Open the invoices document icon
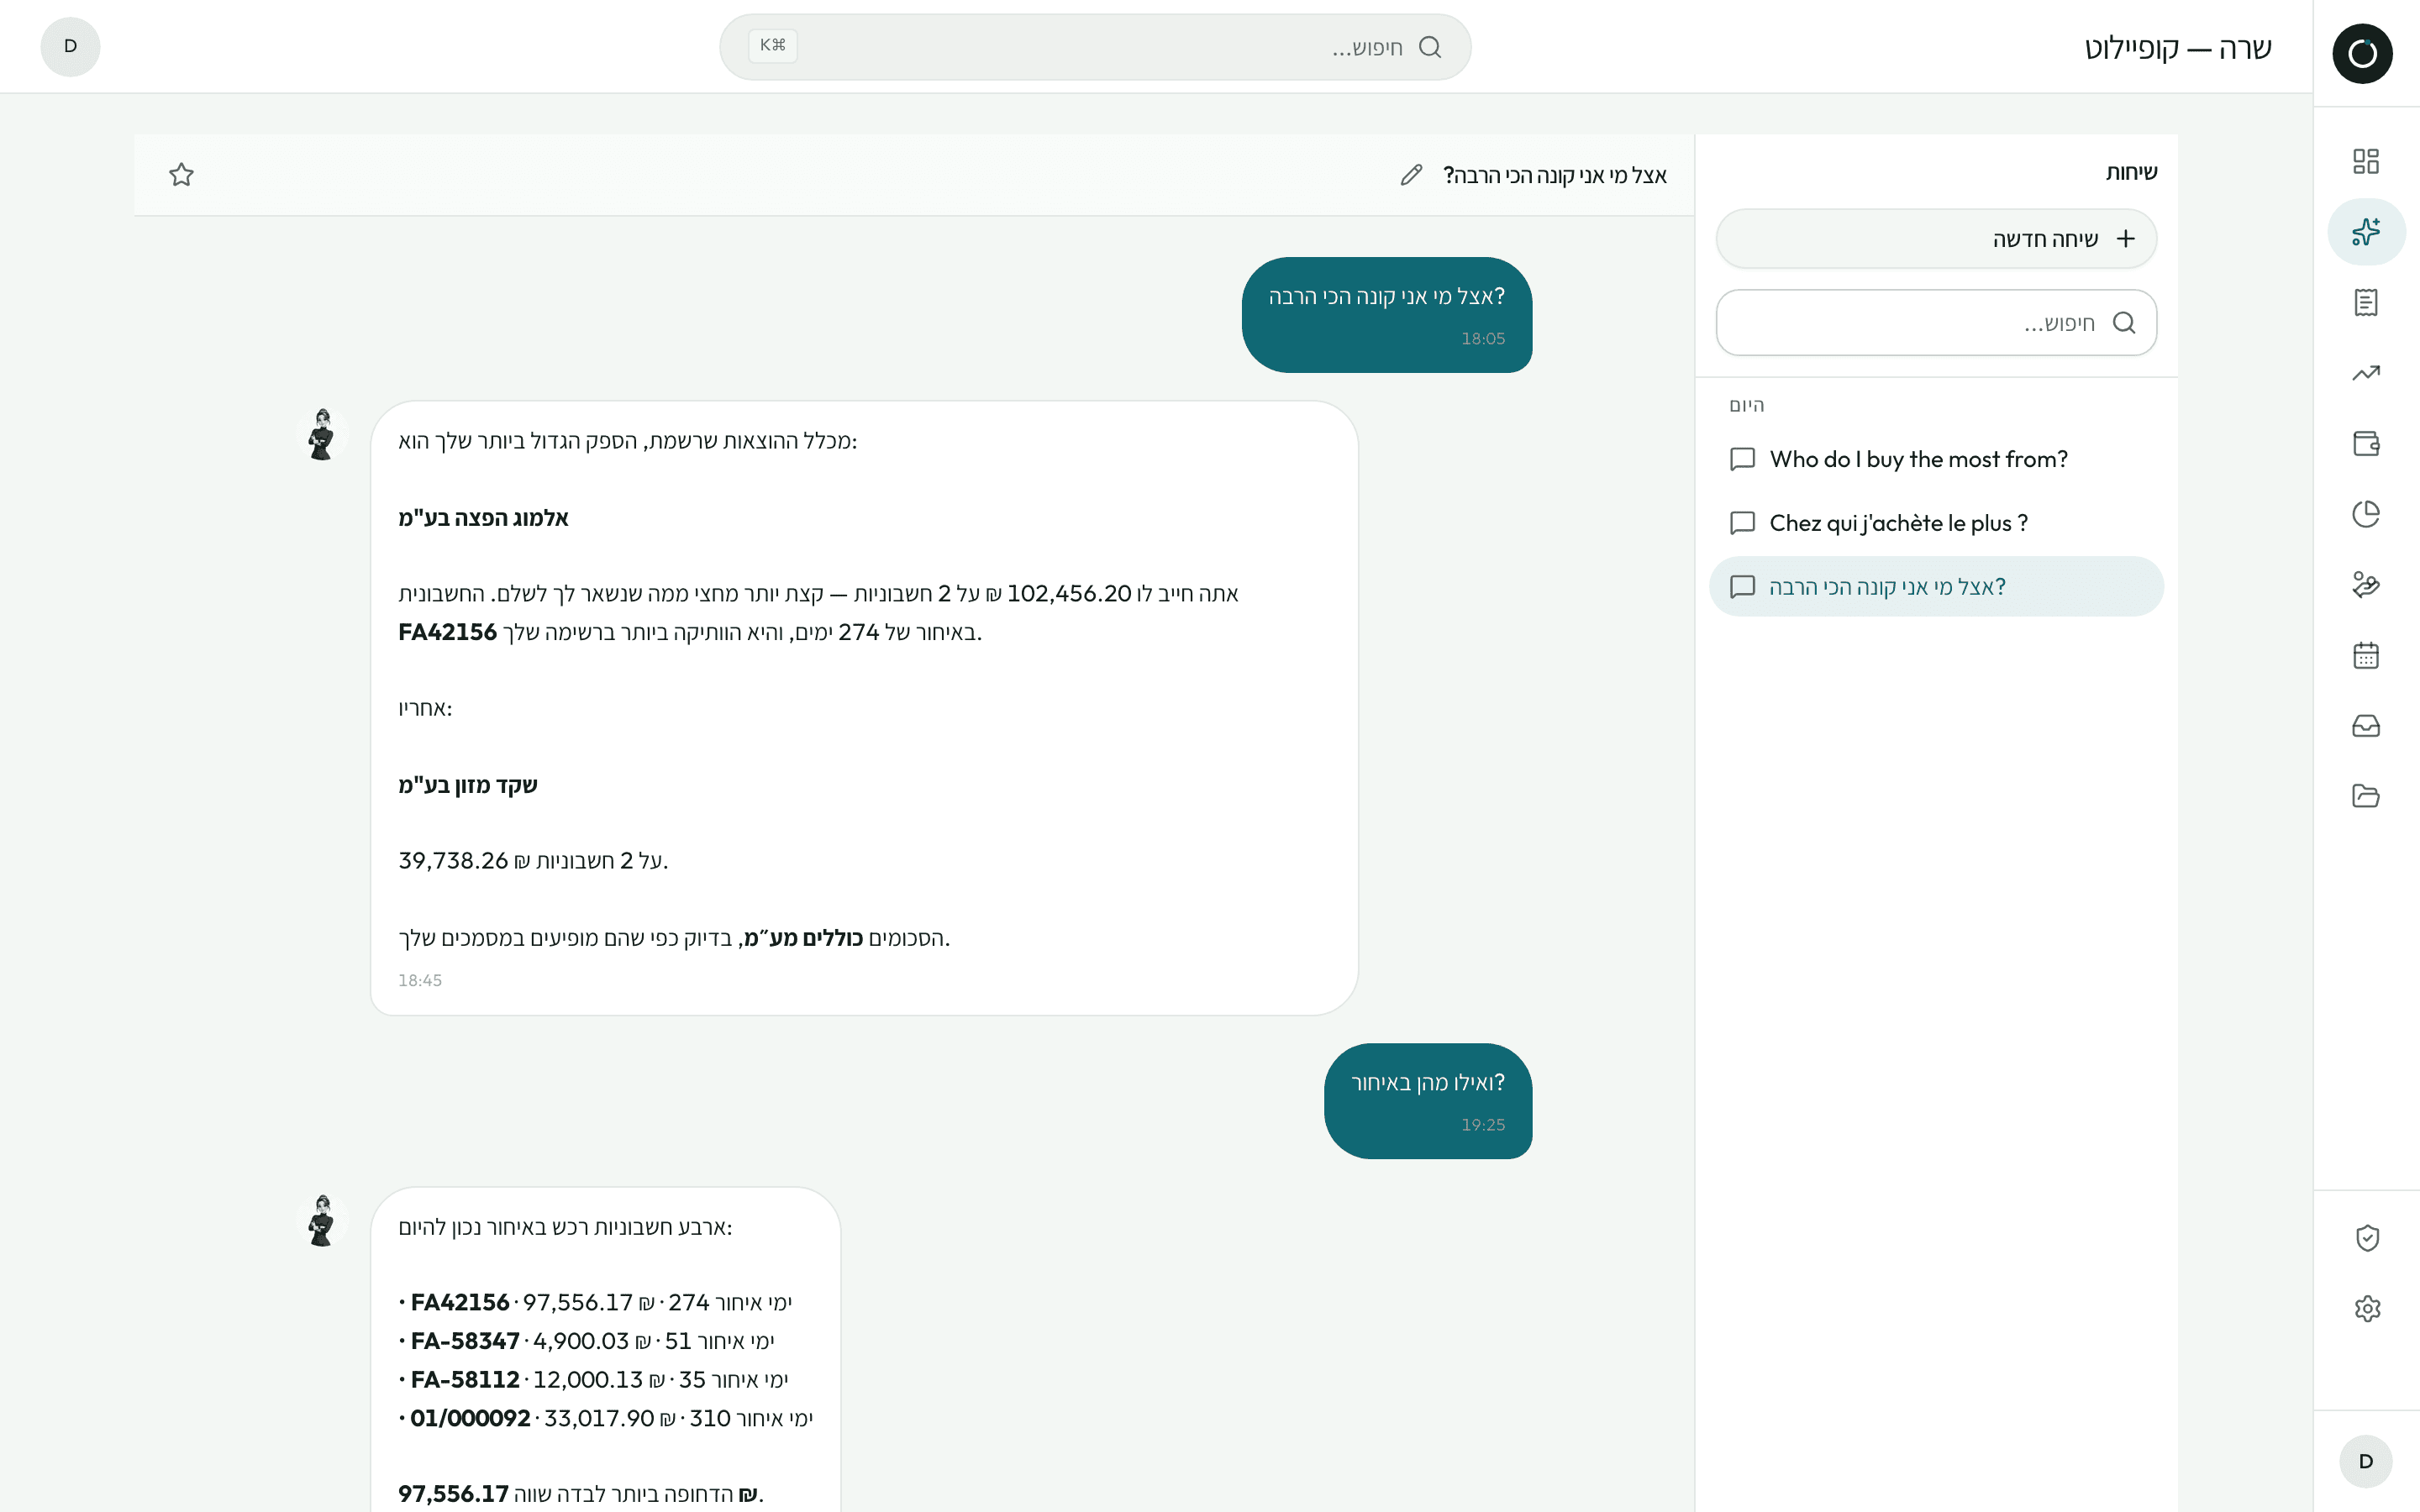Viewport: 2420px width, 1512px height. click(2366, 302)
